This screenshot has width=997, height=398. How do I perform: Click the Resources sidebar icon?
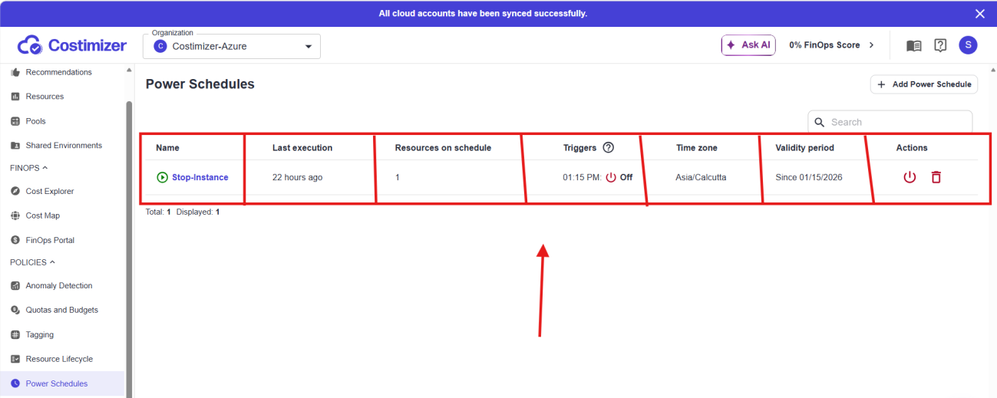click(15, 97)
